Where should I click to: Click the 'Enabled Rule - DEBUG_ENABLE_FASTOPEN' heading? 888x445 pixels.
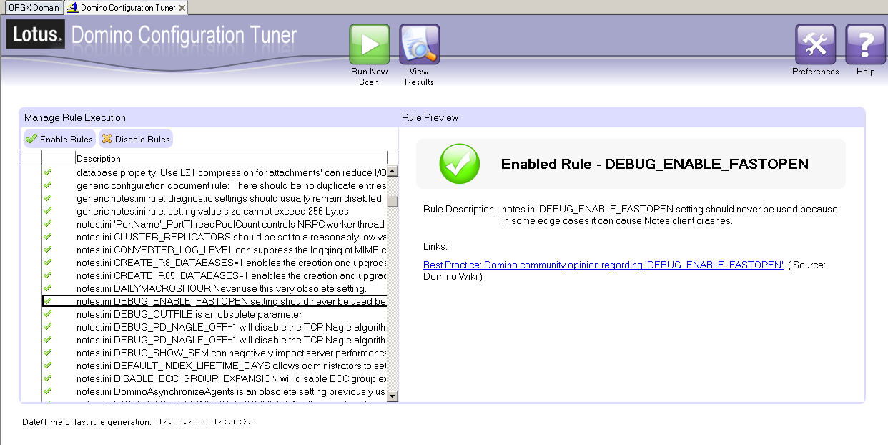(654, 164)
